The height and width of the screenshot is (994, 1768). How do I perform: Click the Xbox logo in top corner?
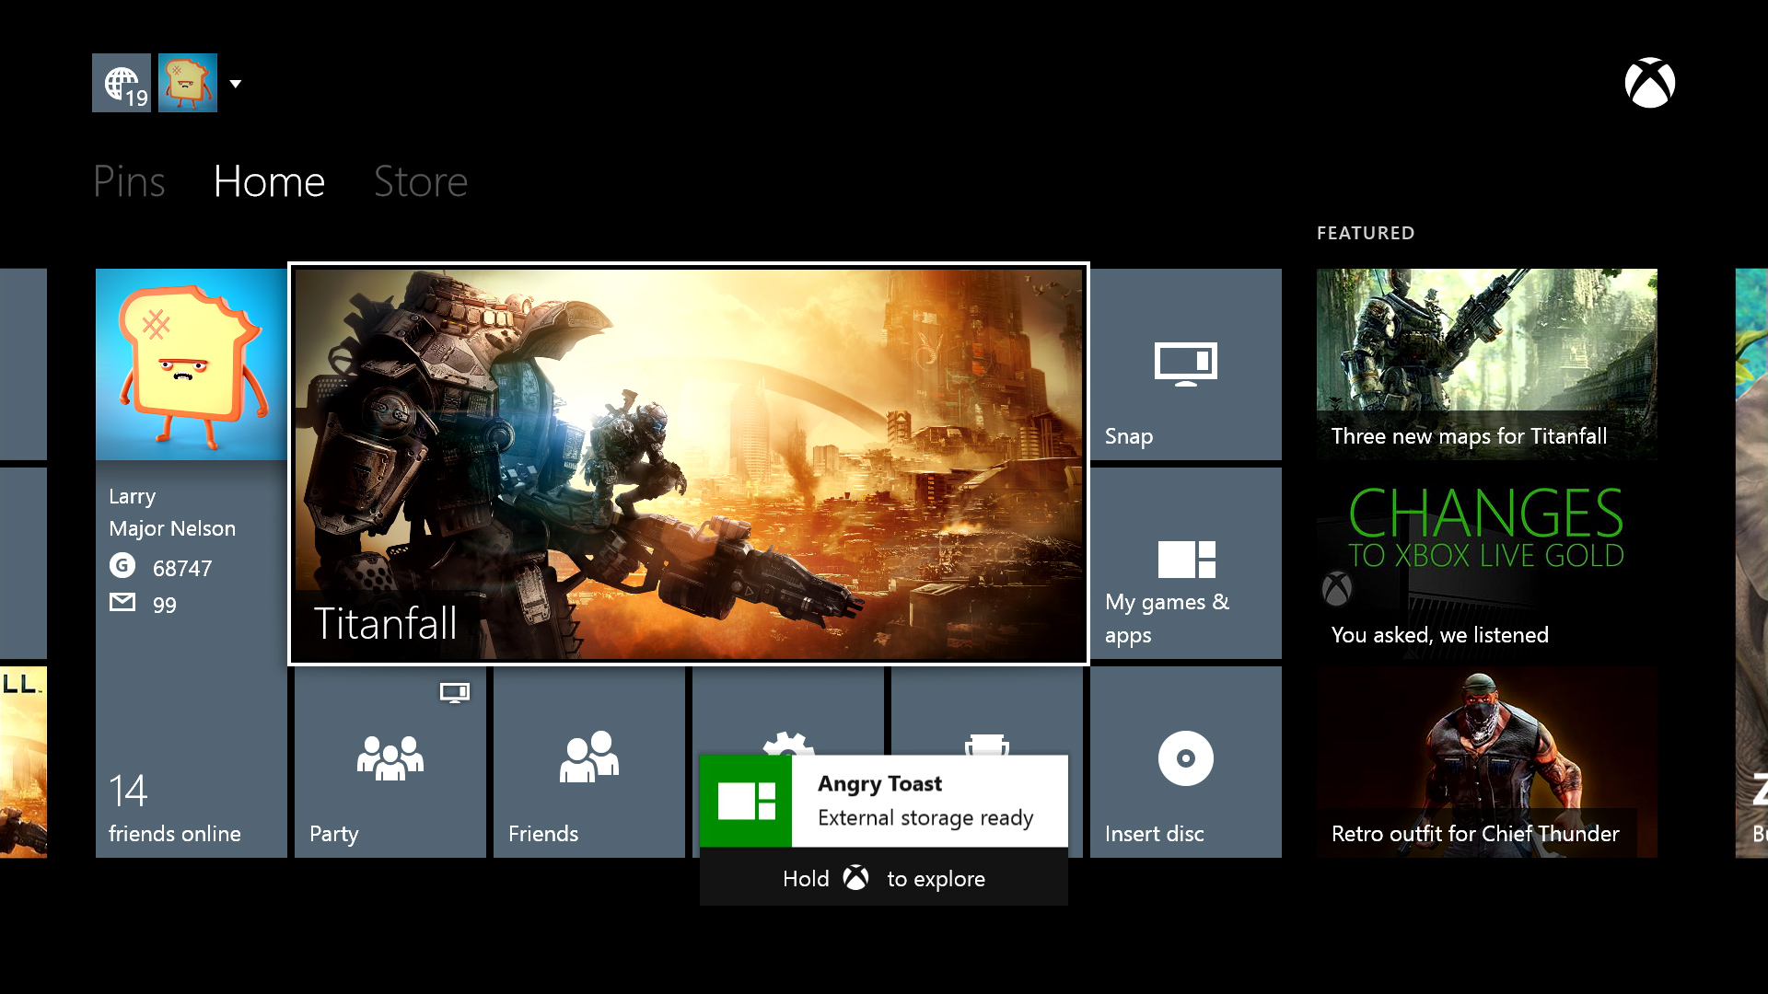tap(1649, 83)
